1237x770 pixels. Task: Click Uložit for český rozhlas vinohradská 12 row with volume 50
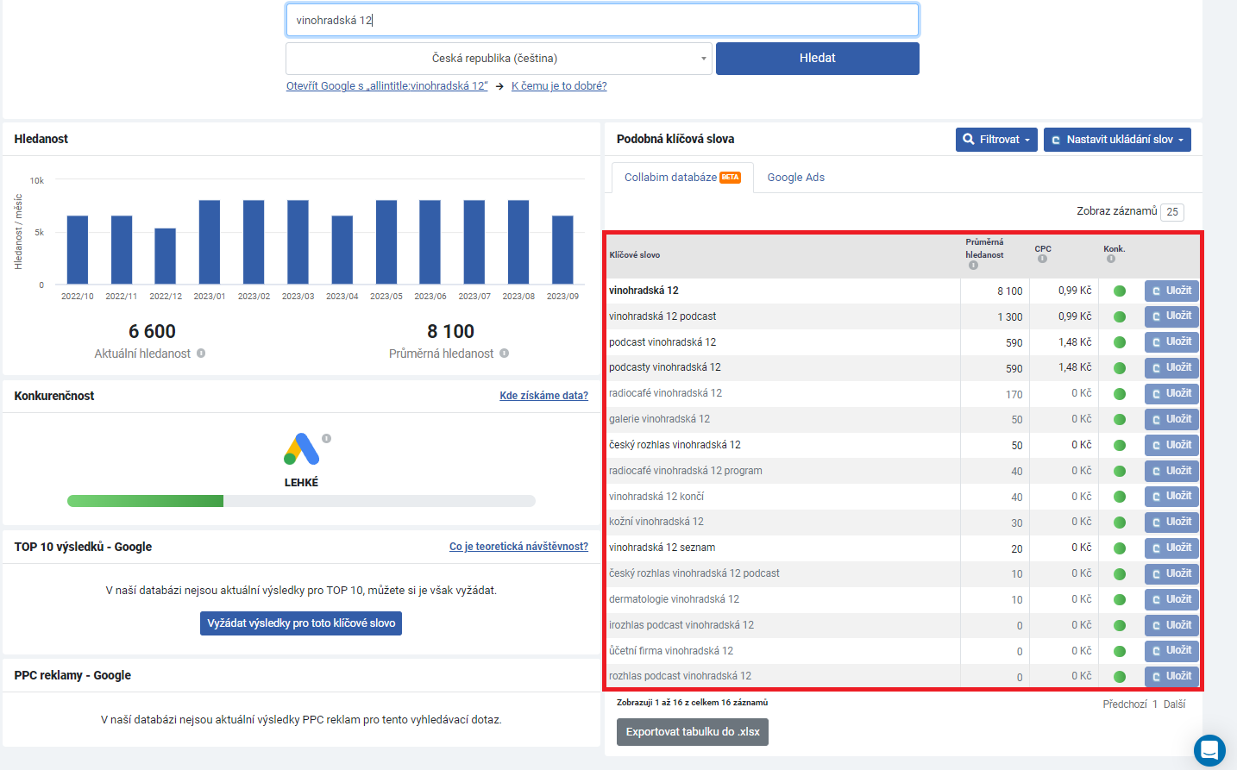[1171, 445]
